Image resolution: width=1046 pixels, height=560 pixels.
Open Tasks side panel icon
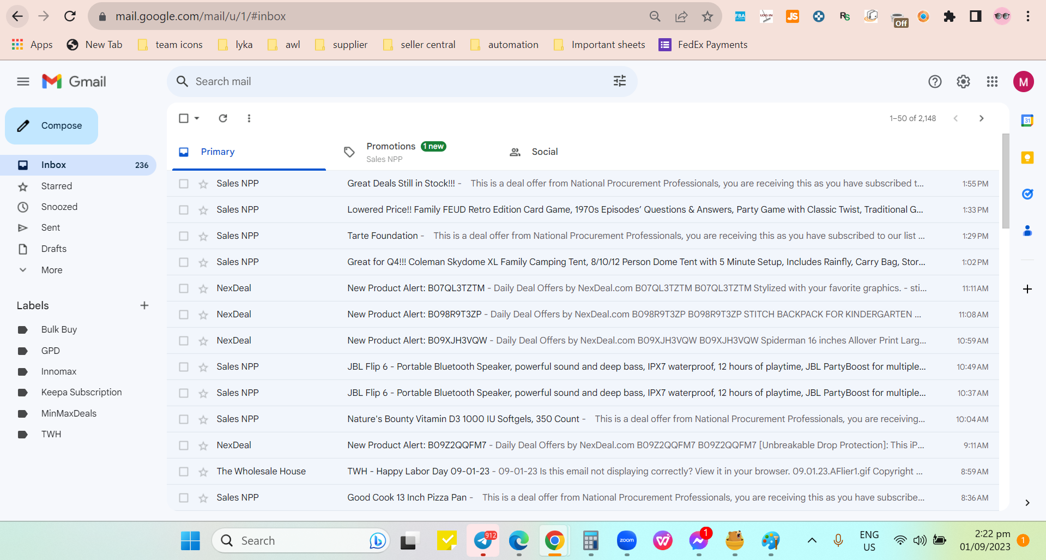[x=1027, y=194]
